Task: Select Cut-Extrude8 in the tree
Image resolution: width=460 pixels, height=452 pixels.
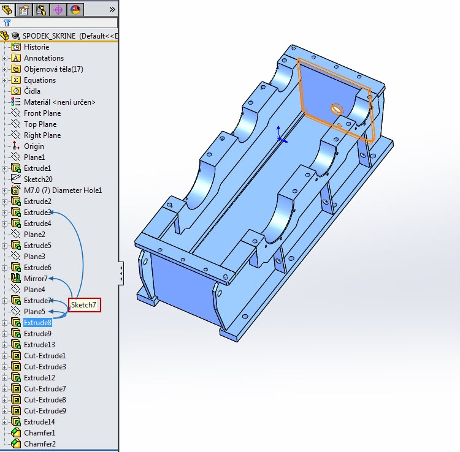Action: 45,400
